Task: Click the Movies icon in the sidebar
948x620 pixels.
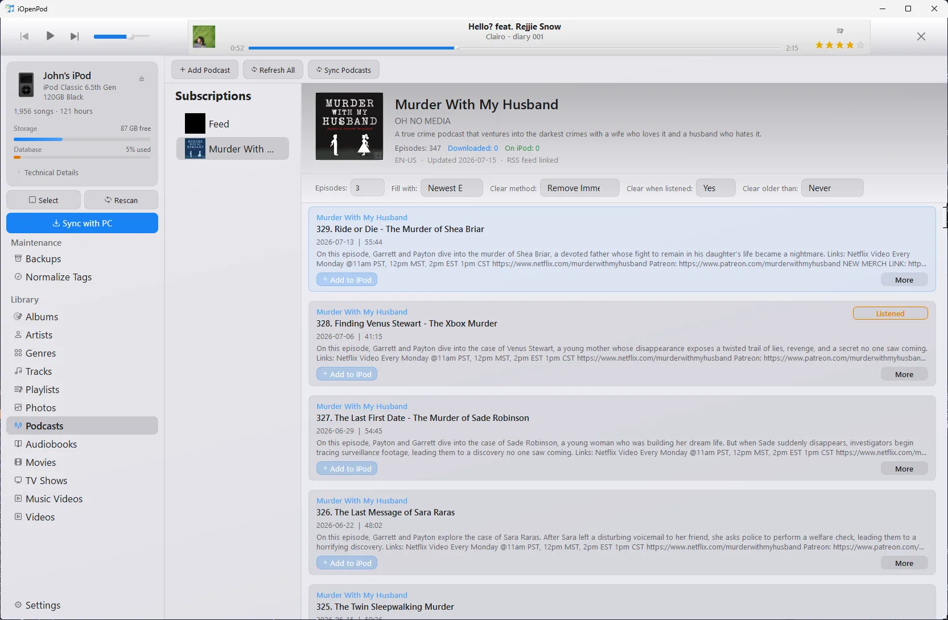Action: tap(18, 462)
